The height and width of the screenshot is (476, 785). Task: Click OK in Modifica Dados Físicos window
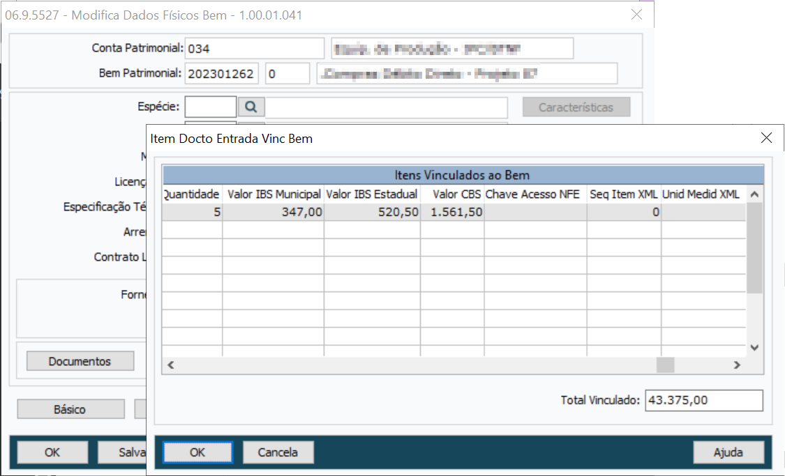point(52,452)
